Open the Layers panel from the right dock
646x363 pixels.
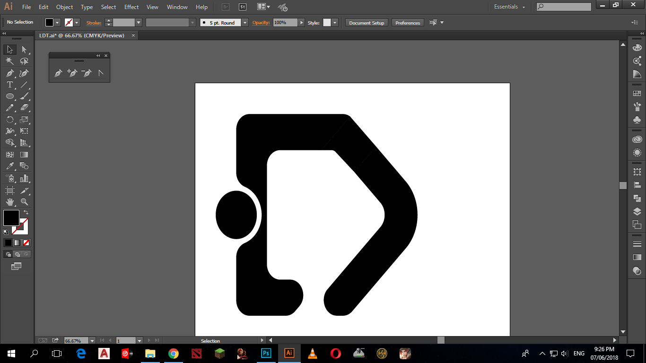[x=637, y=211]
